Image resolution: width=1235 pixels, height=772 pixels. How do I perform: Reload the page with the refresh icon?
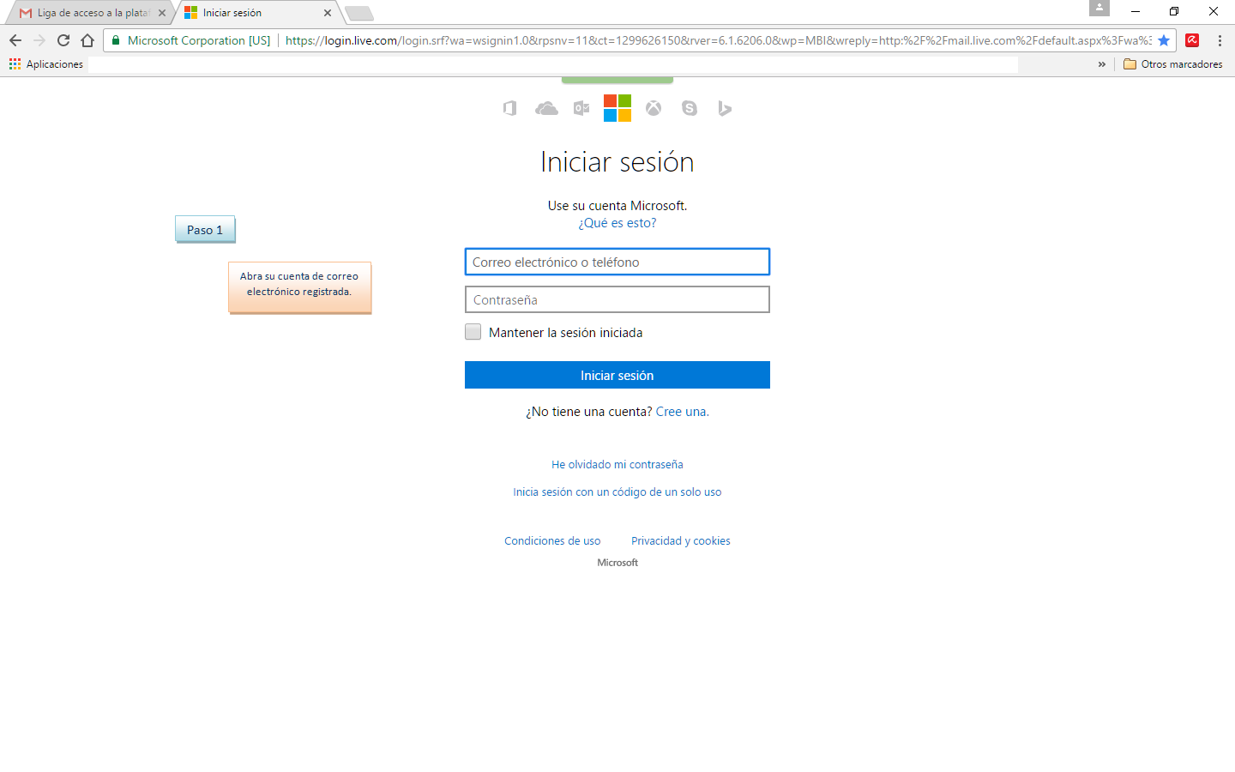click(x=63, y=40)
